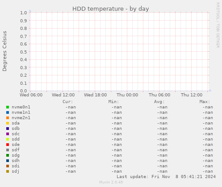The image size is (222, 187).
Task: Click the magenta sdc legend swatch
Action: coord(8,134)
